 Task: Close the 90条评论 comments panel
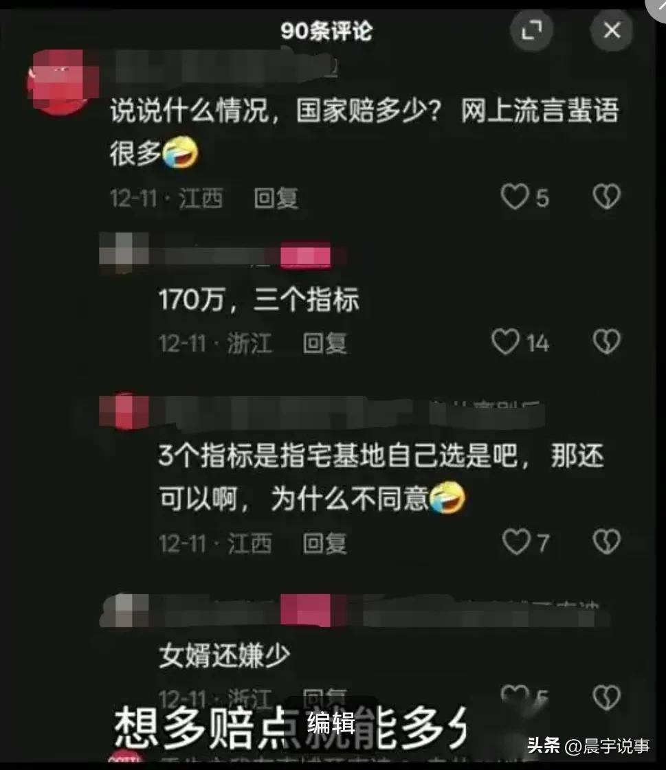(612, 30)
